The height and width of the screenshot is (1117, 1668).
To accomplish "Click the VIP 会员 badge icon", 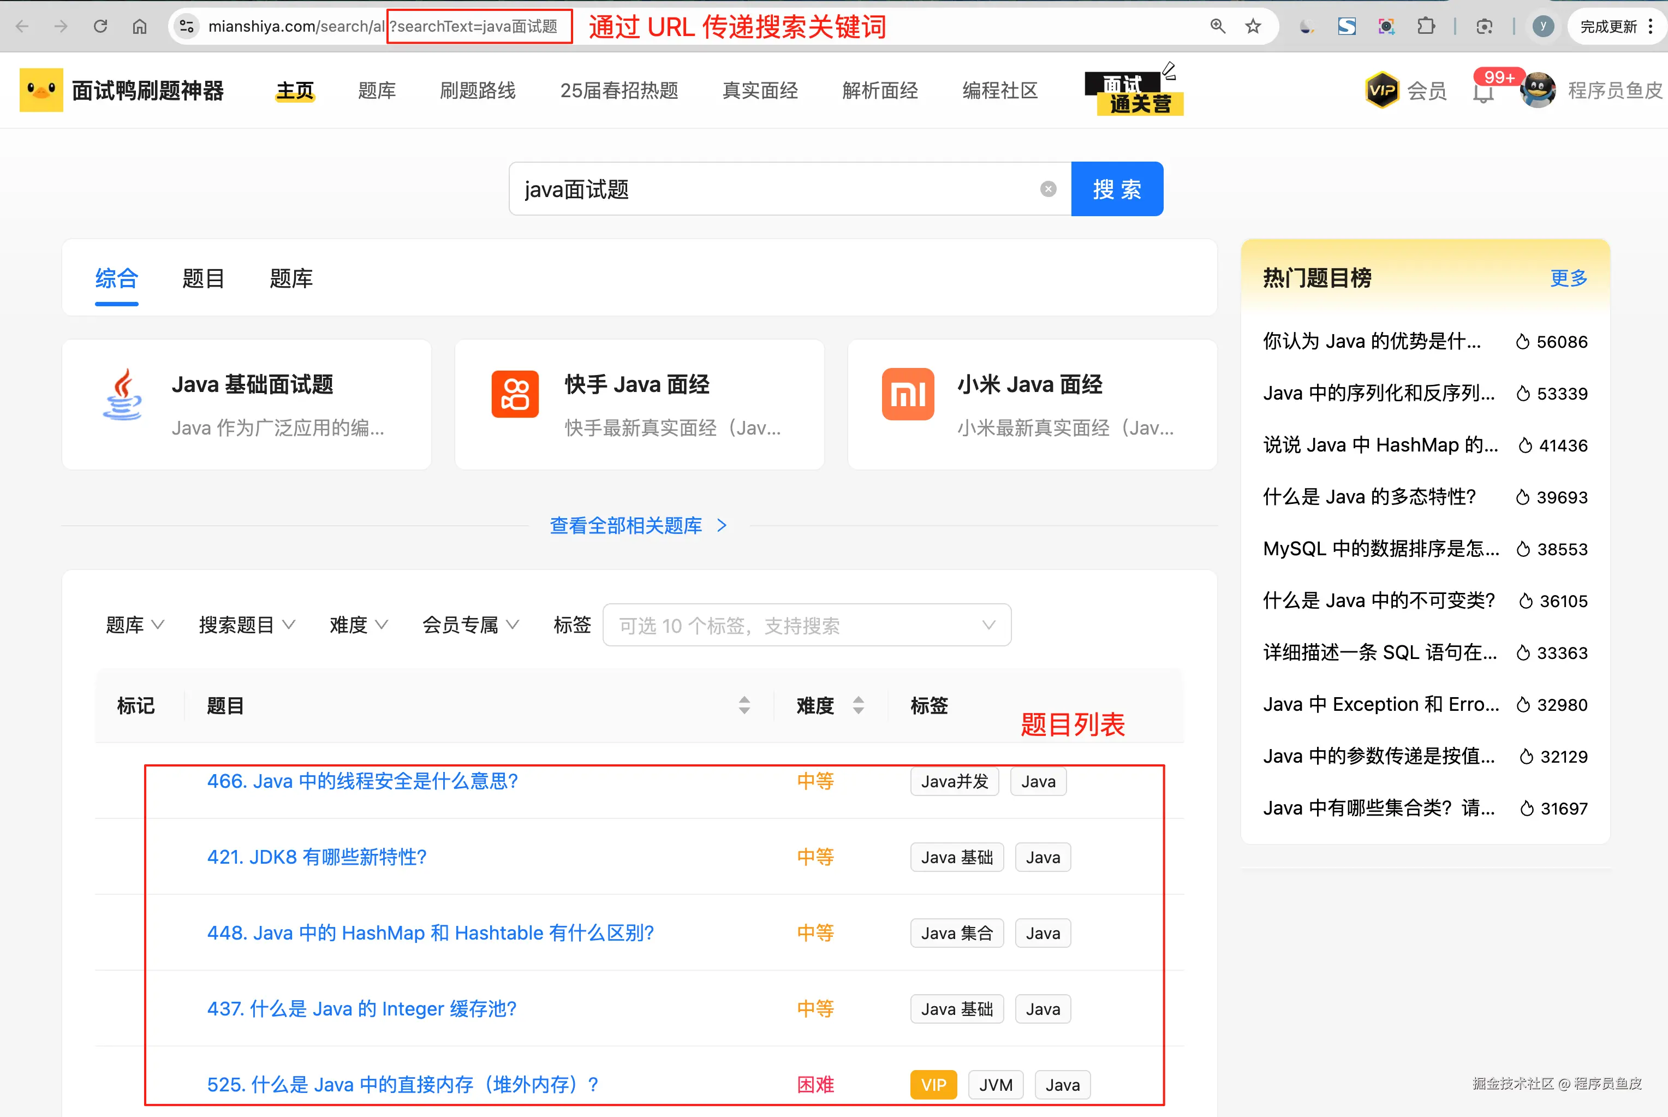I will click(x=1383, y=91).
